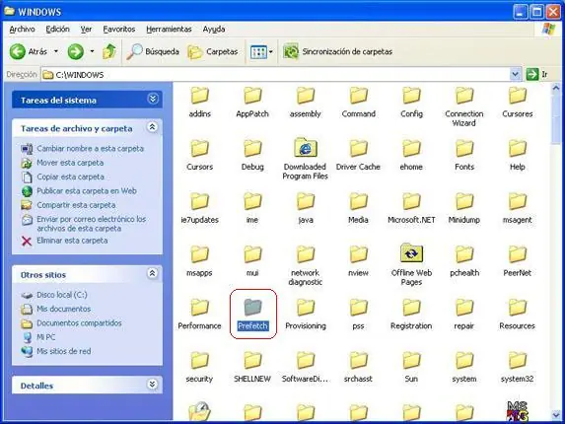Select the Prefetch folder icon
Viewport: 565px width, 424px height.
click(x=252, y=308)
